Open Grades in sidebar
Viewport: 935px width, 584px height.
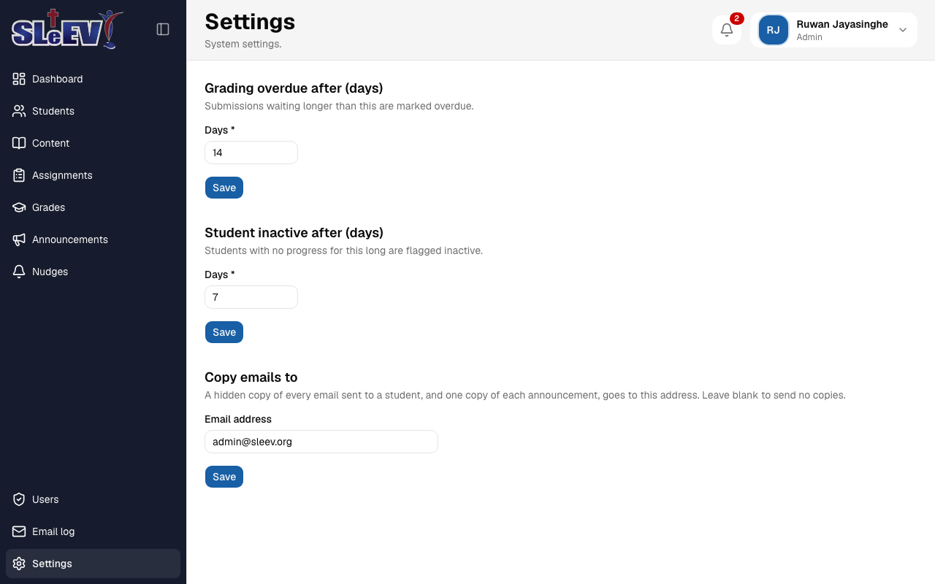click(93, 207)
